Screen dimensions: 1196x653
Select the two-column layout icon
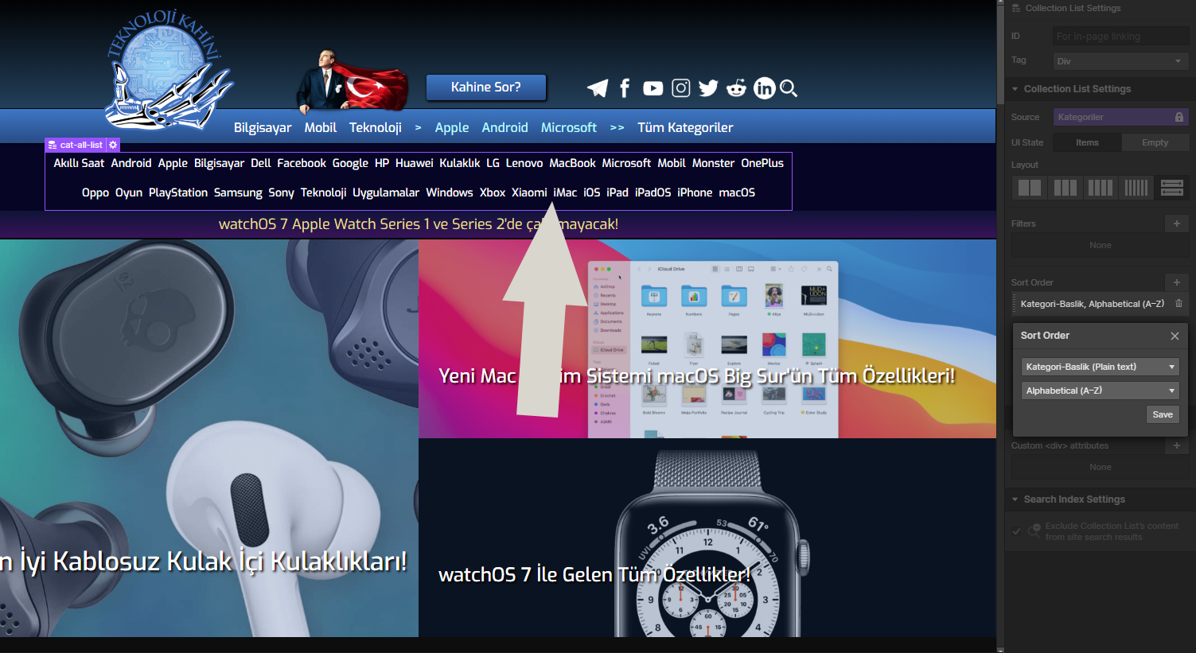[x=1030, y=188]
